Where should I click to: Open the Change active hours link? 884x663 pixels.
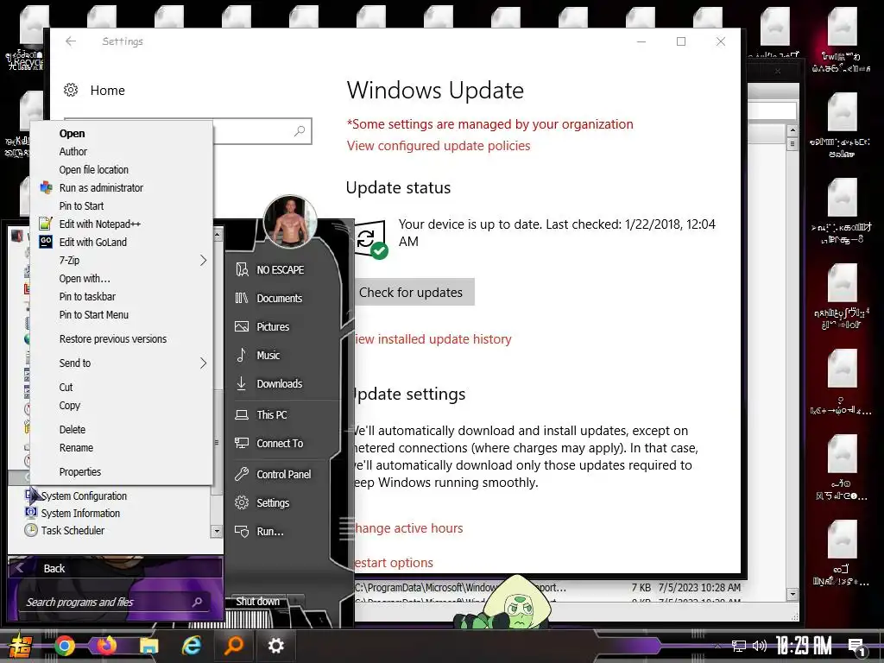408,528
